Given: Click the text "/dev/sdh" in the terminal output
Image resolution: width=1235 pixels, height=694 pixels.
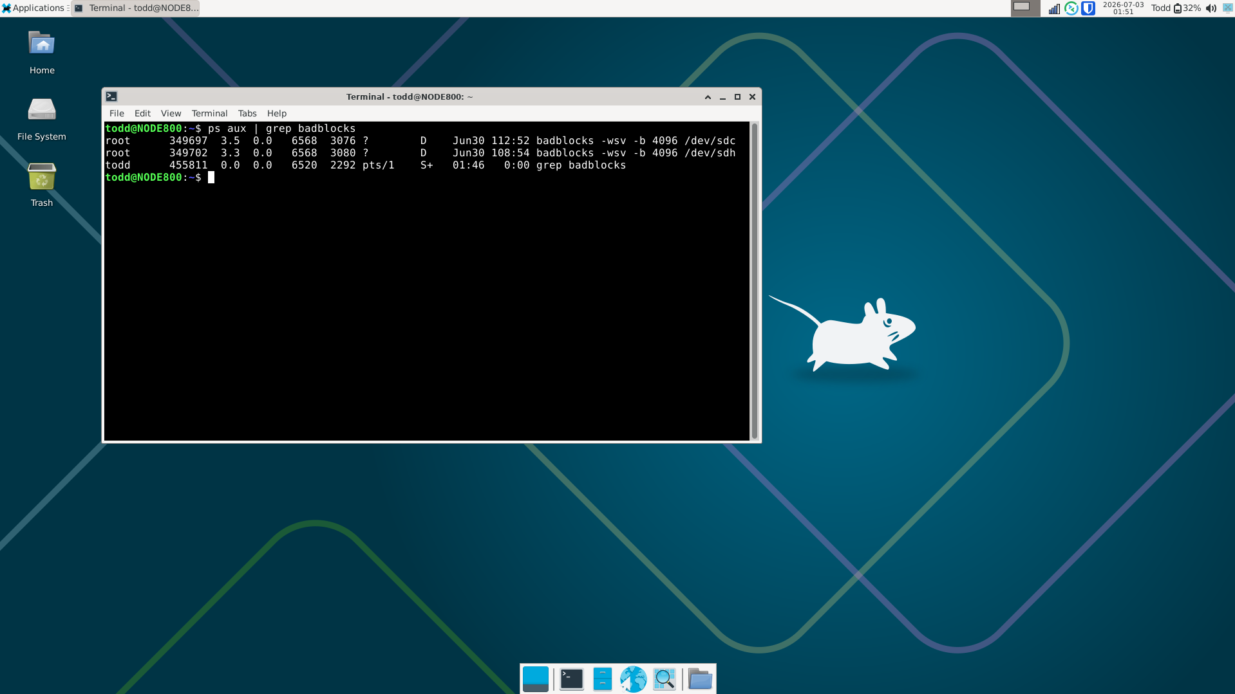Looking at the screenshot, I should click(x=710, y=153).
